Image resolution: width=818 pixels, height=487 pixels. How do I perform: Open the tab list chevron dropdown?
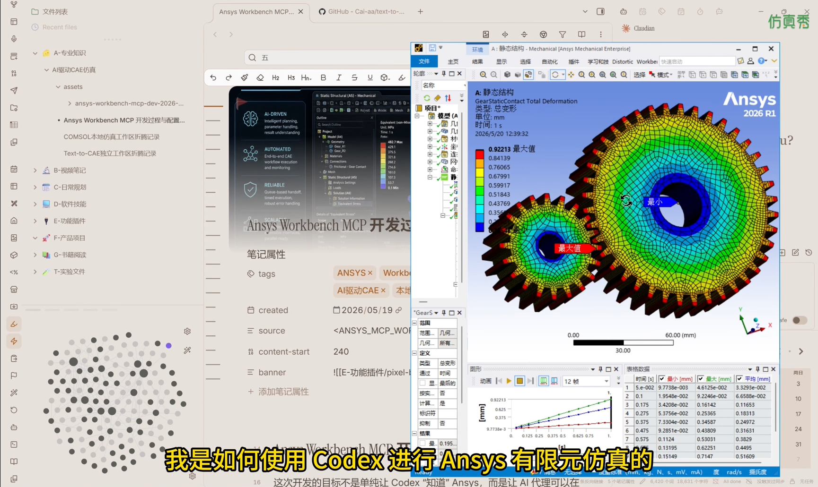[x=585, y=11]
